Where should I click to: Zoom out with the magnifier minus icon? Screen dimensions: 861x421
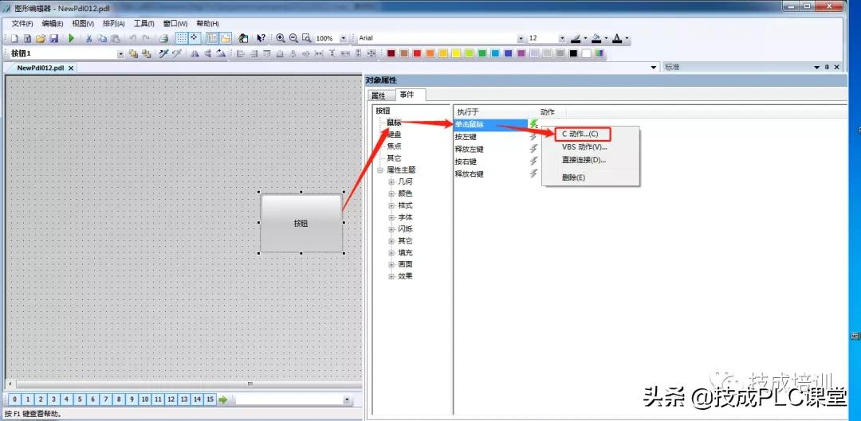point(293,38)
